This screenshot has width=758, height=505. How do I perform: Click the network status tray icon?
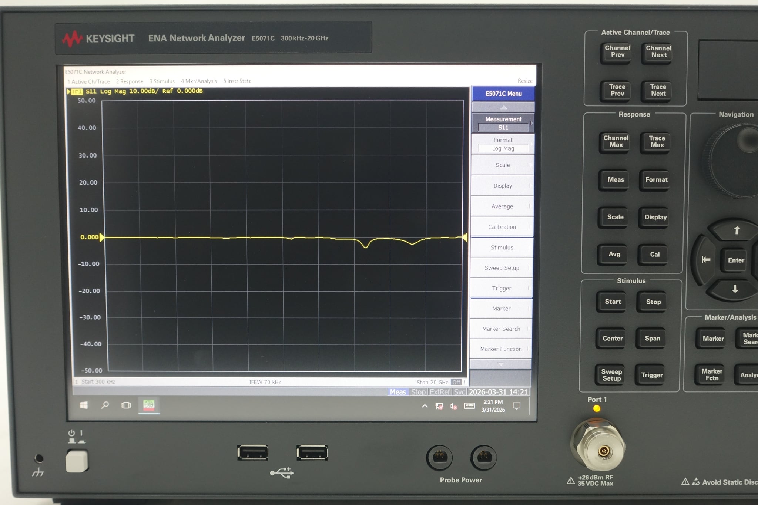pos(439,406)
